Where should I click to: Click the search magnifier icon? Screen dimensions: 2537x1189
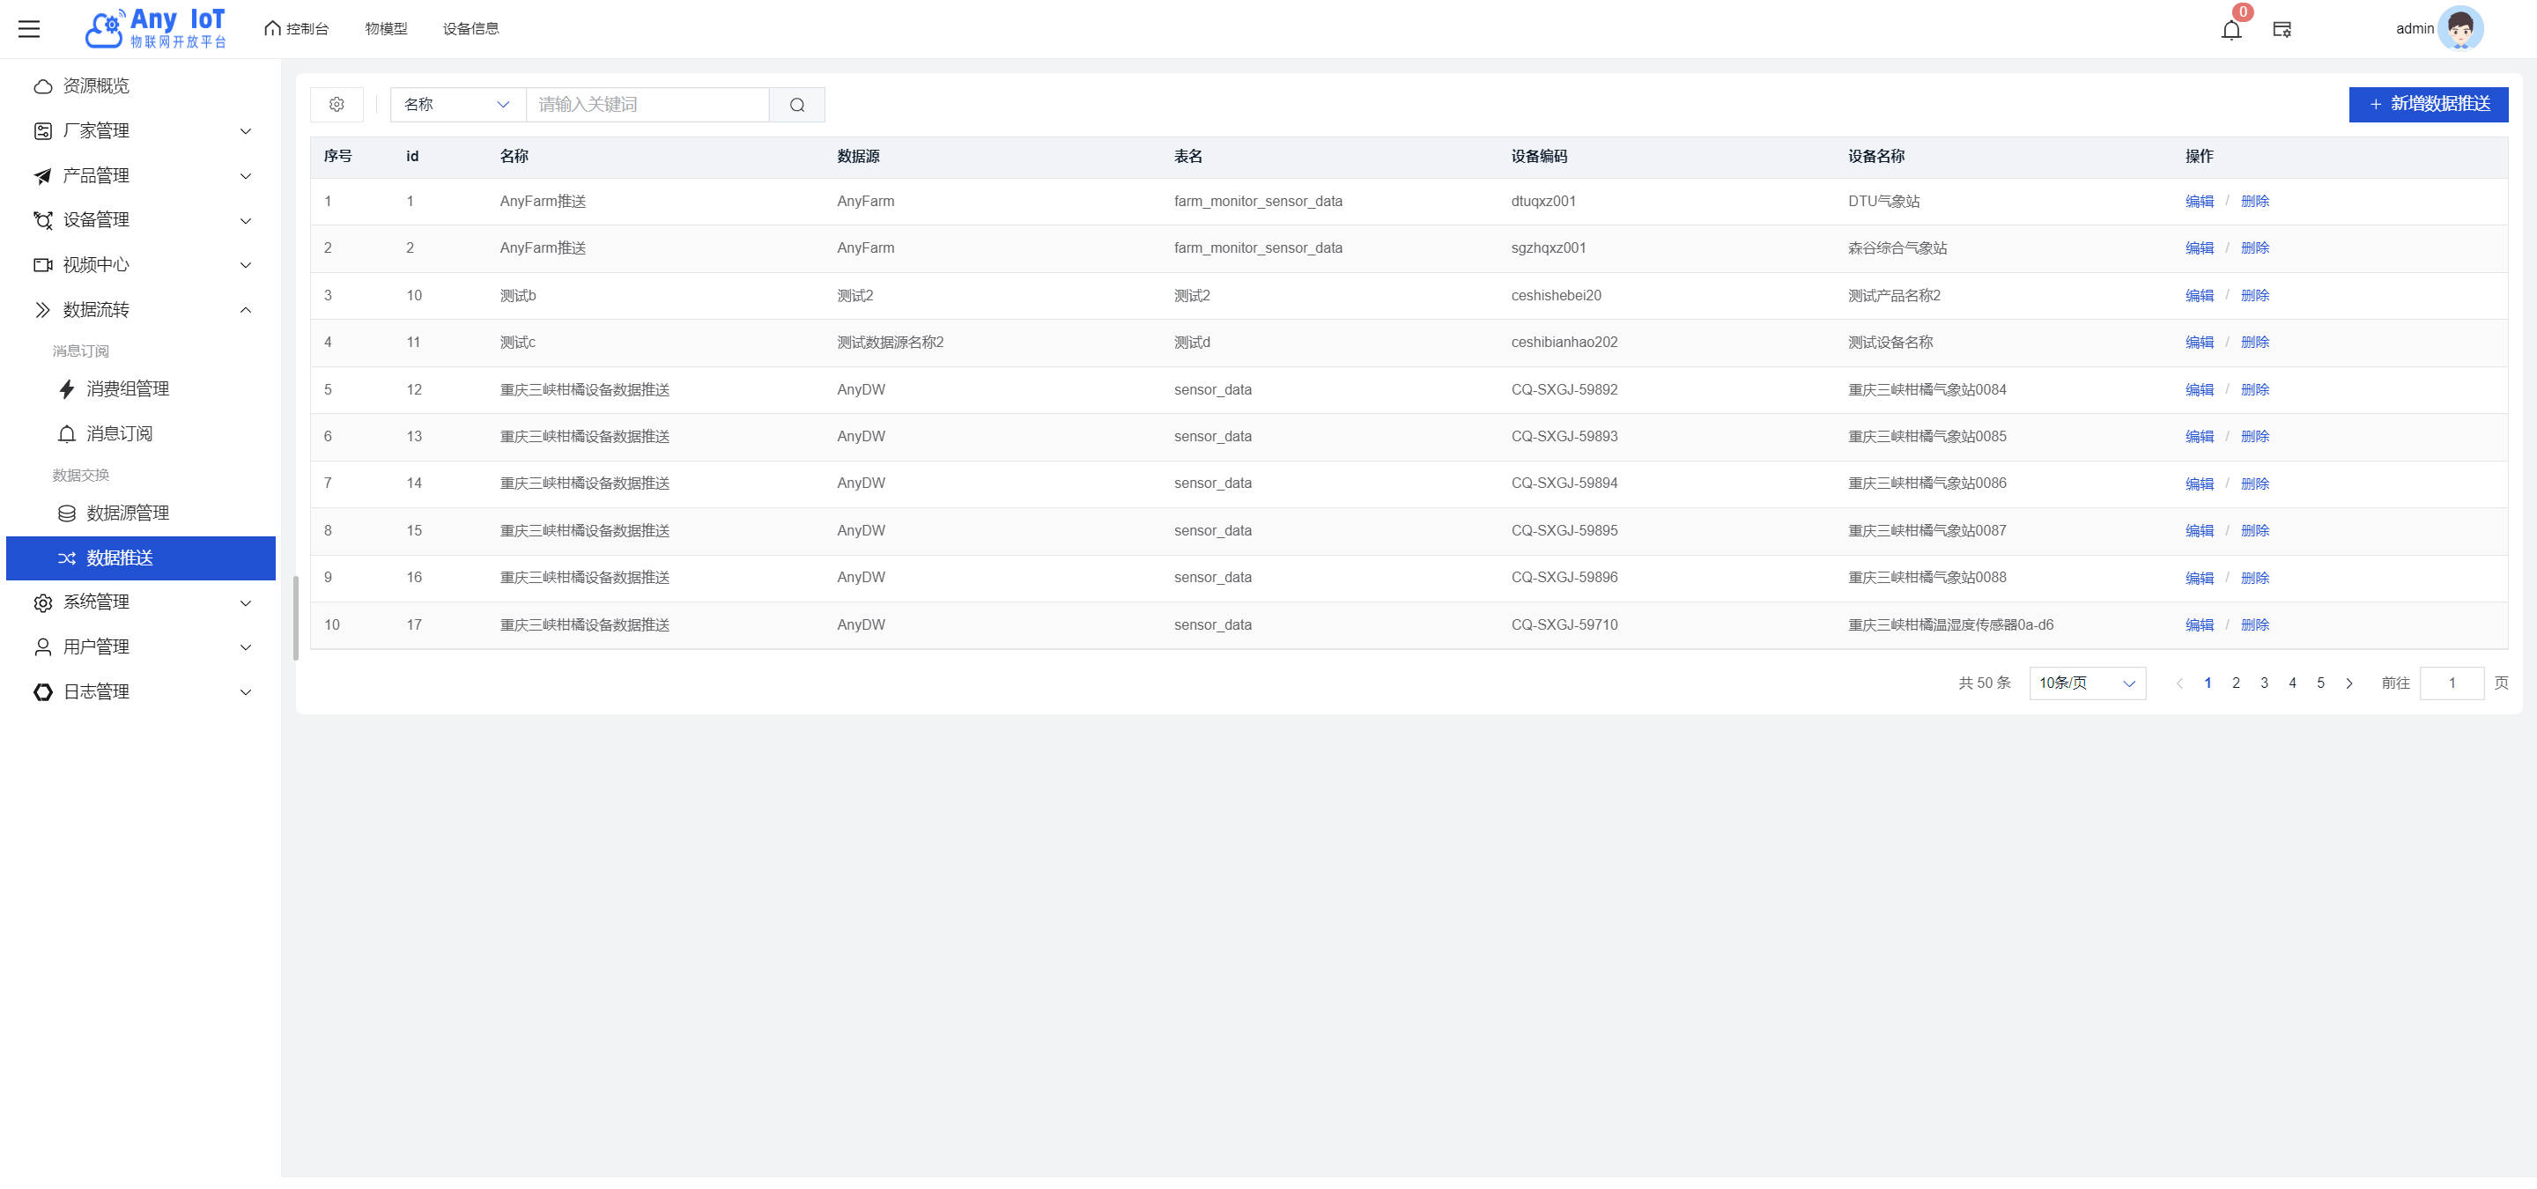pos(796,104)
